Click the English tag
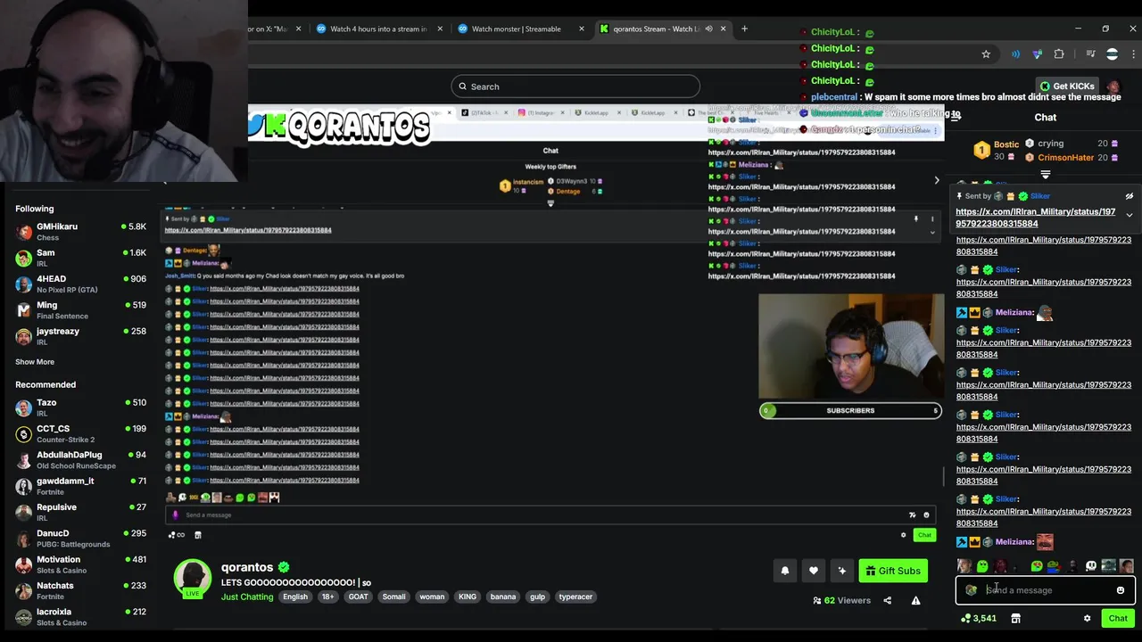The image size is (1142, 642). (x=295, y=597)
